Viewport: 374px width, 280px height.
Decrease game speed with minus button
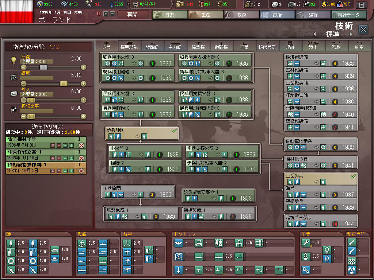click(112, 14)
